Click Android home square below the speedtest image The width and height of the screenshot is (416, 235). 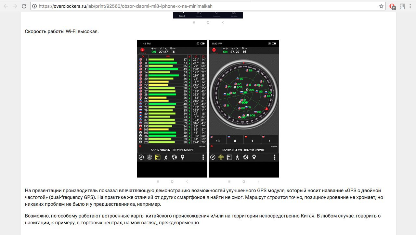208,23
